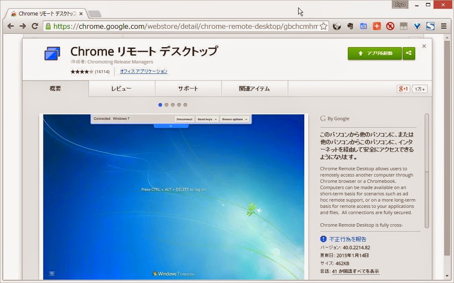Screen dimensions: 454x283
Task: Click the green share button
Action: tap(408, 53)
